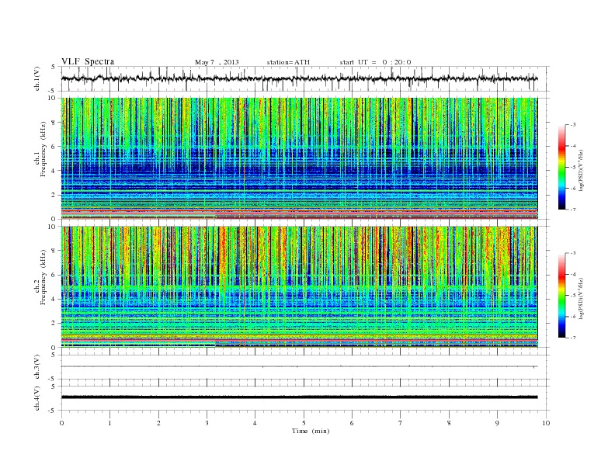Click the "start UT = 0 :20: 0" text
The image size is (615, 475).
click(x=375, y=62)
